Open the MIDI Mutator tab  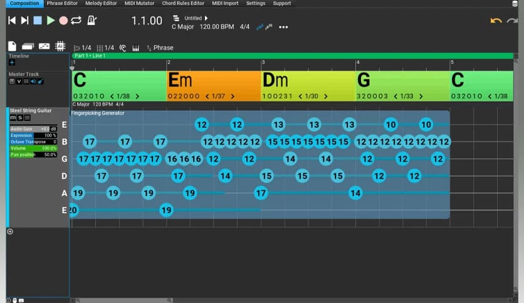click(139, 3)
